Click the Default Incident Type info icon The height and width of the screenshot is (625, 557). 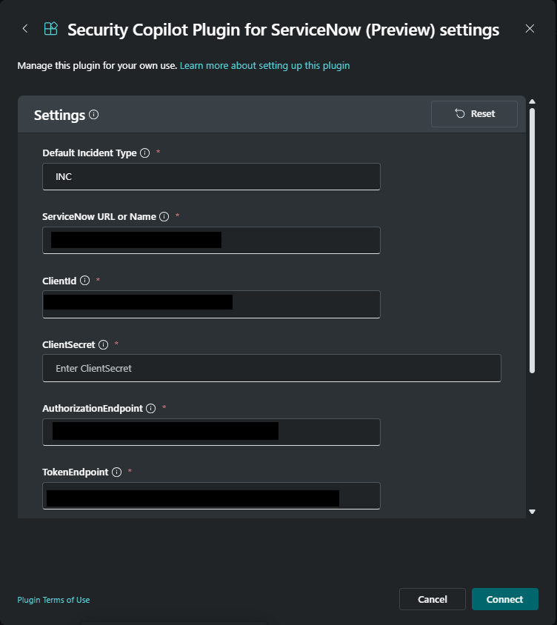click(x=145, y=153)
